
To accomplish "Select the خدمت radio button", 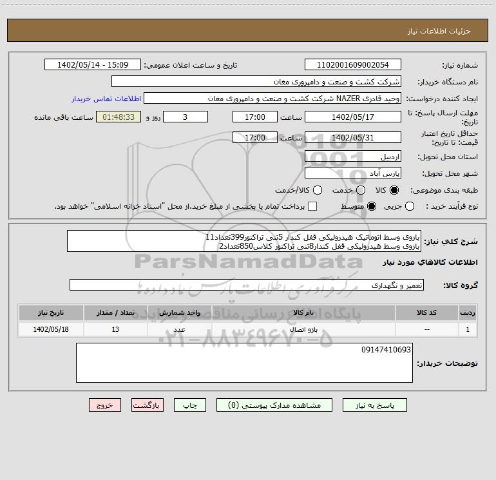I will (x=361, y=190).
